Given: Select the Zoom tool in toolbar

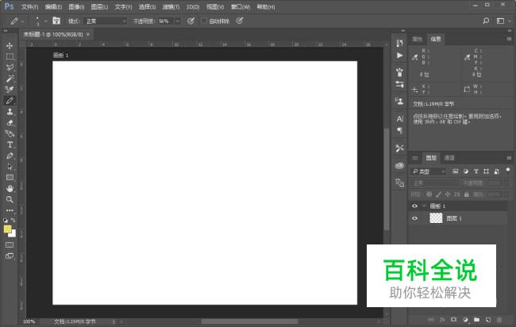Looking at the screenshot, I should click(10, 199).
